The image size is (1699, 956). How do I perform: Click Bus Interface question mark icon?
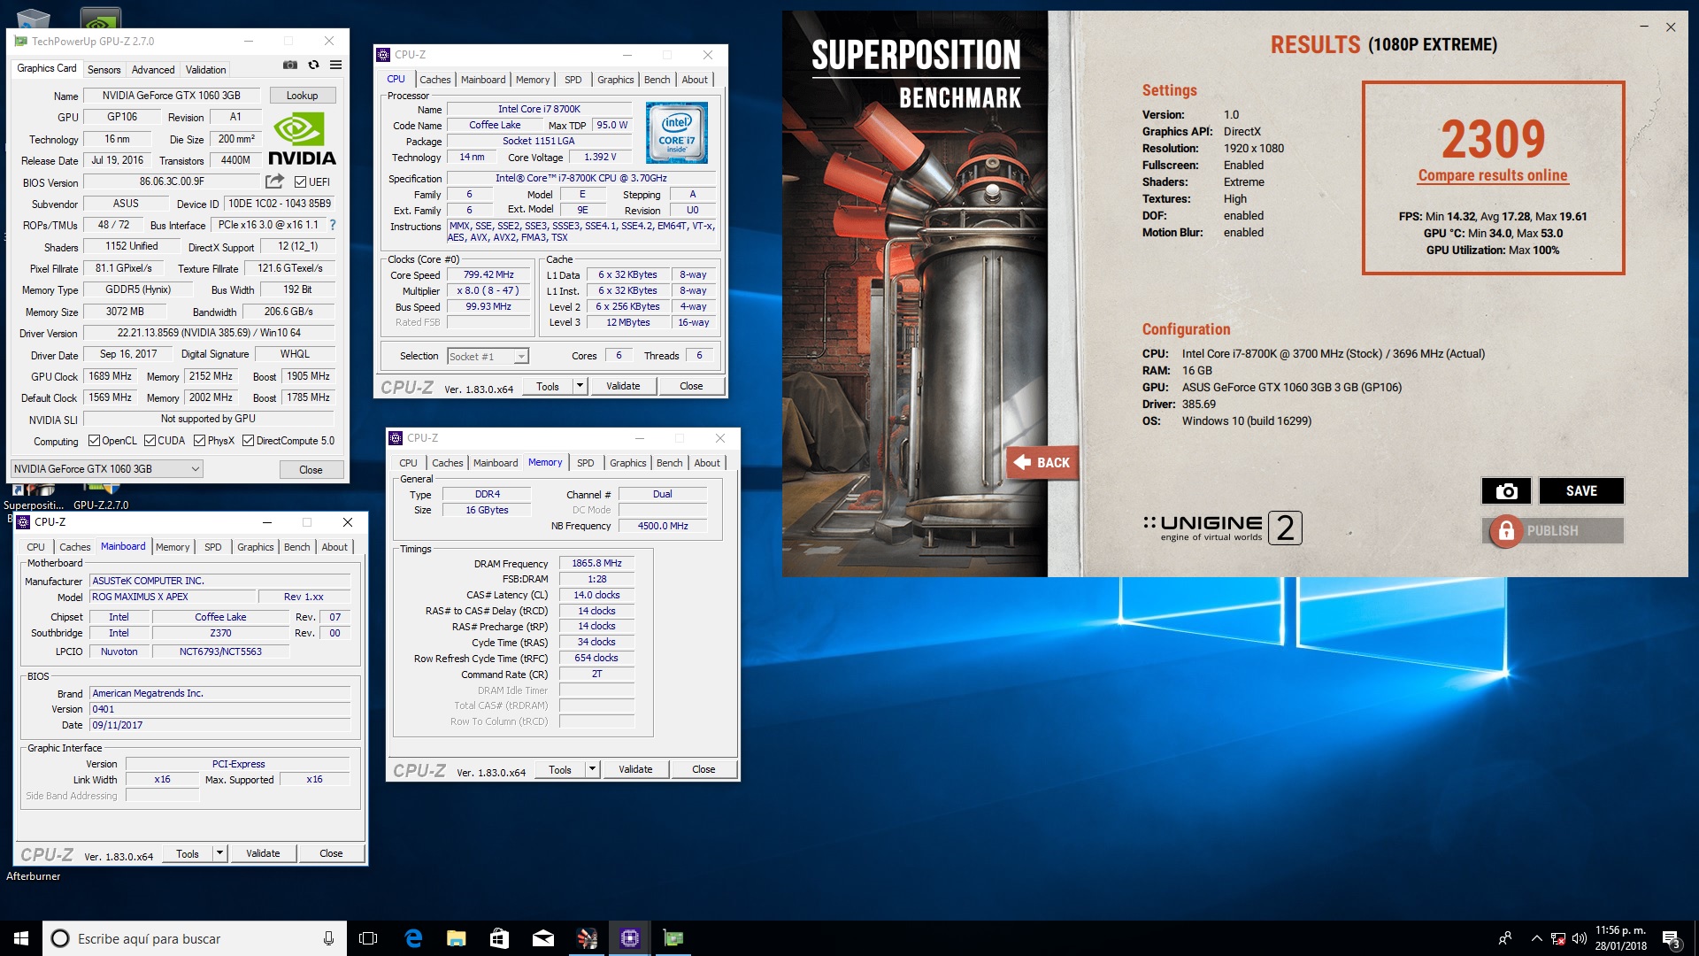point(333,225)
